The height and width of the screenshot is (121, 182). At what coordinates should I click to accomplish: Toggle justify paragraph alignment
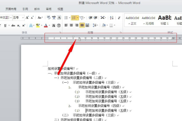[82, 25]
